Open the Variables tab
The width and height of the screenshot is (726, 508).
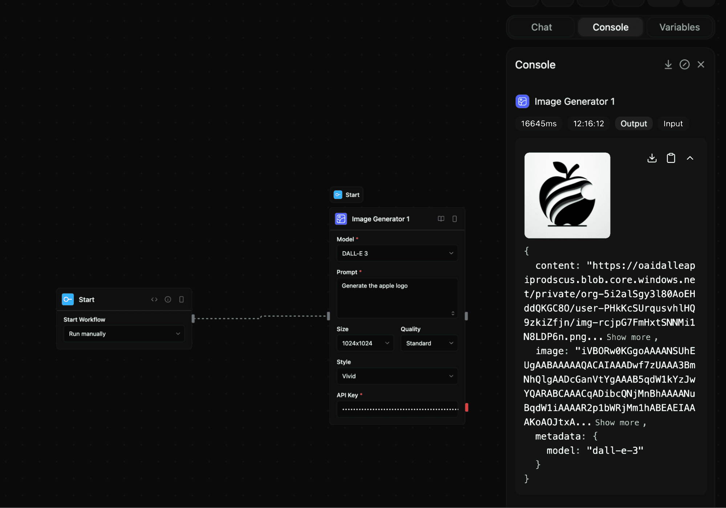click(x=679, y=27)
